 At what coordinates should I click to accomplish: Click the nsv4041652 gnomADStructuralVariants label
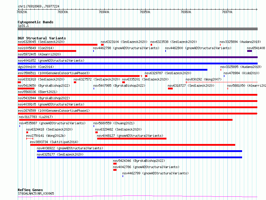tap(51, 61)
